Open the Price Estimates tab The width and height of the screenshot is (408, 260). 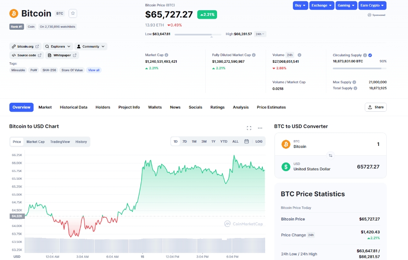[x=271, y=107]
